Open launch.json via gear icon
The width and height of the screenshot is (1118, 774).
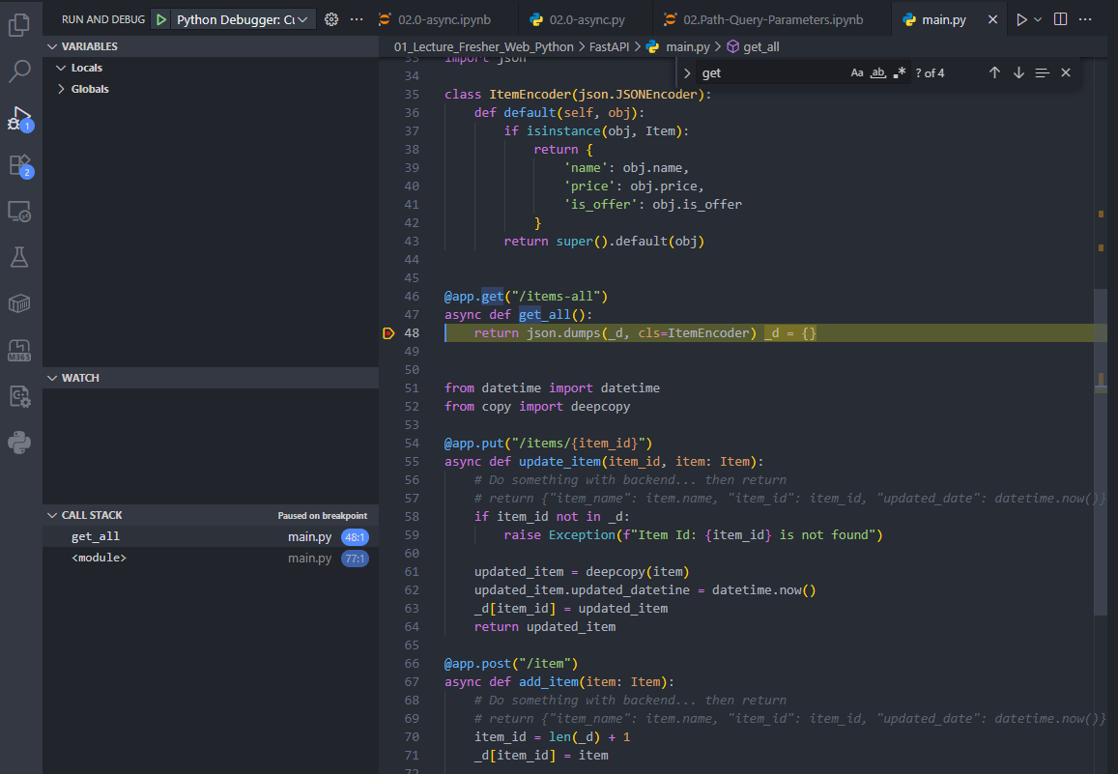coord(331,20)
